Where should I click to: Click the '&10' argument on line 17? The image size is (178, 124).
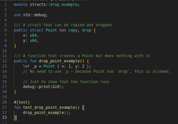[56, 87]
